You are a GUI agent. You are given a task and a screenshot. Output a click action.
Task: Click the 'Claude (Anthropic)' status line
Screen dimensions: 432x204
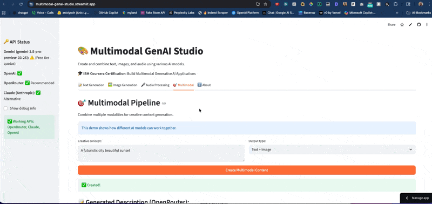point(22,96)
